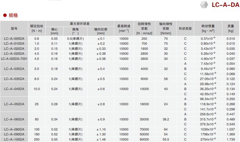The width and height of the screenshot is (240, 142).
Task: Select the 质量 column header
Action: click(230, 28)
